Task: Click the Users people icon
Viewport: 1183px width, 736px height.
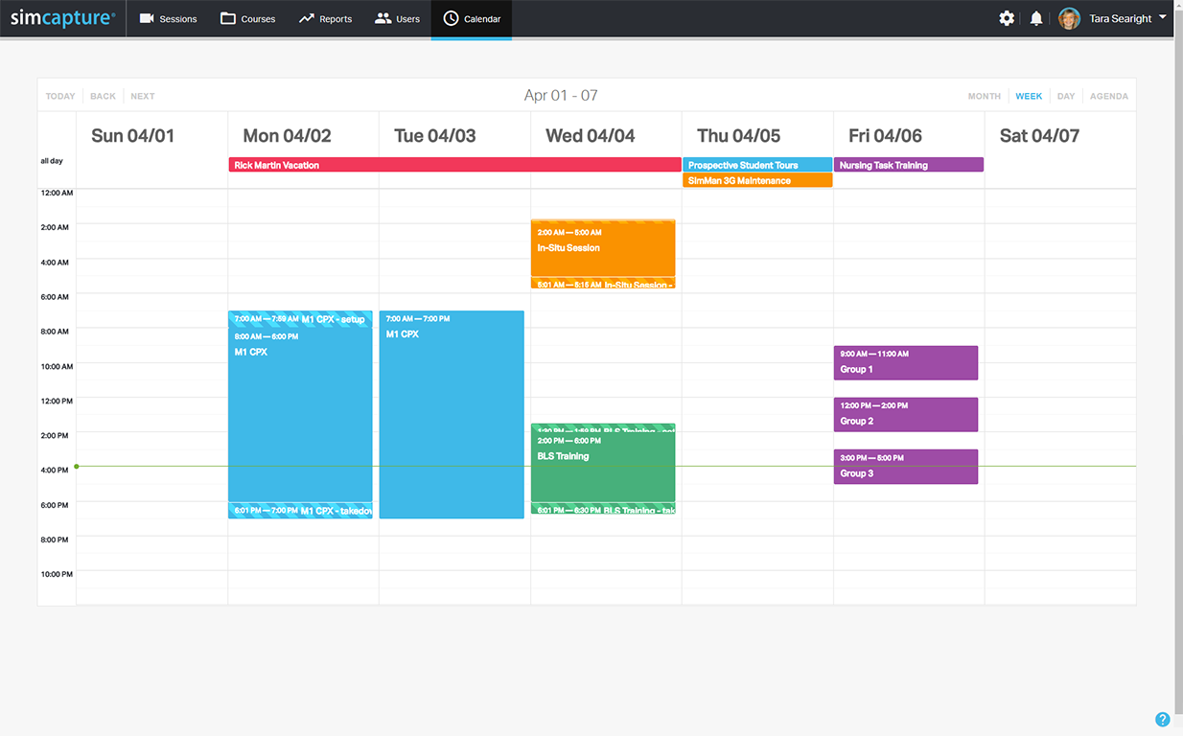Action: coord(383,18)
